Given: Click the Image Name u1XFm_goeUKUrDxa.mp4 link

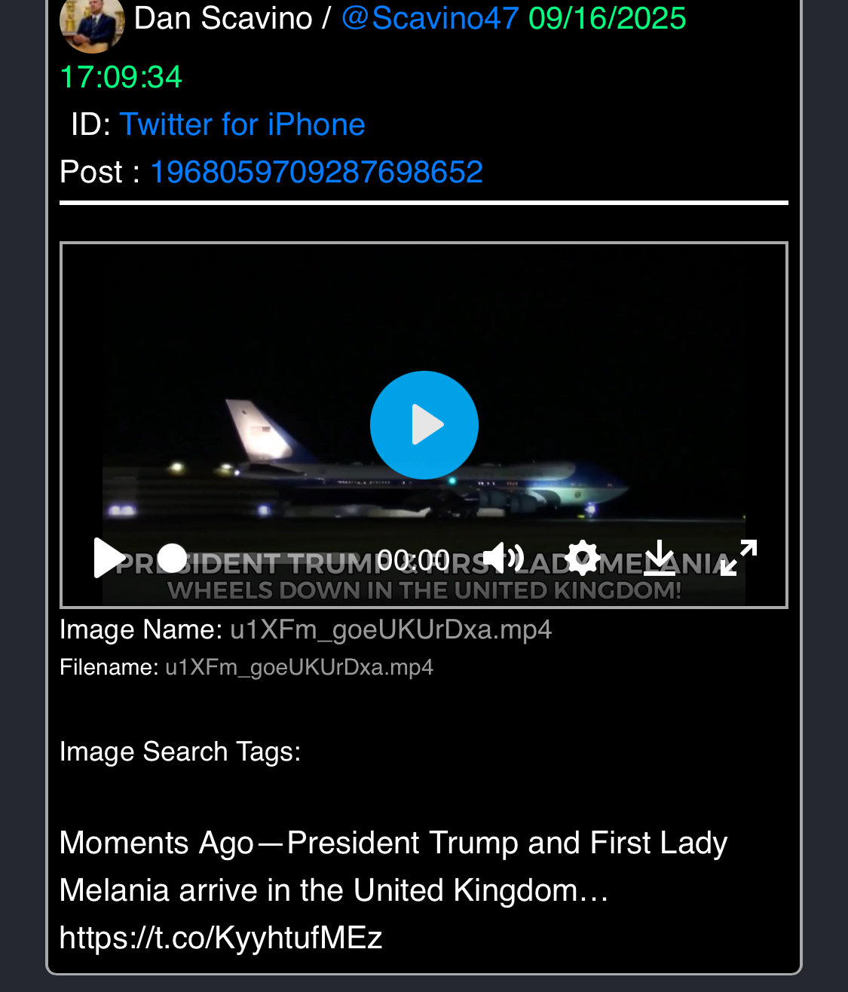Looking at the screenshot, I should [x=391, y=629].
